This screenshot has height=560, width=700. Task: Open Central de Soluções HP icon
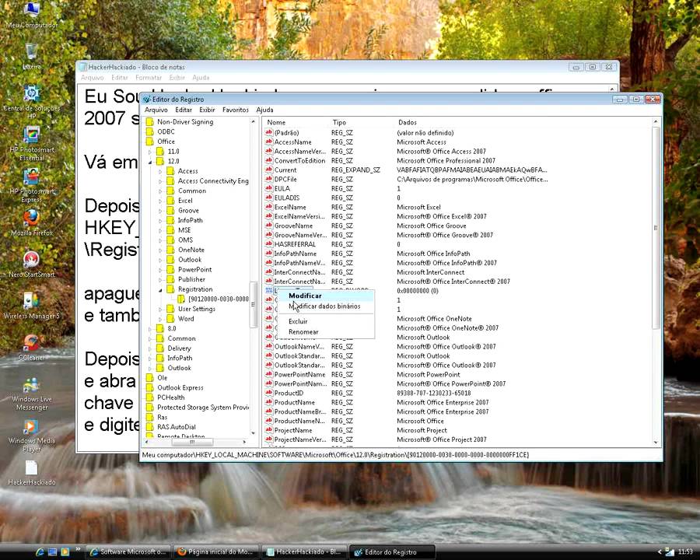(x=31, y=102)
